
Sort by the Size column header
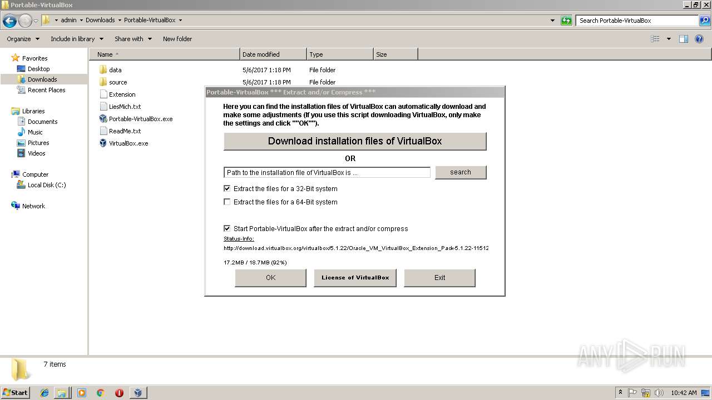coord(395,54)
